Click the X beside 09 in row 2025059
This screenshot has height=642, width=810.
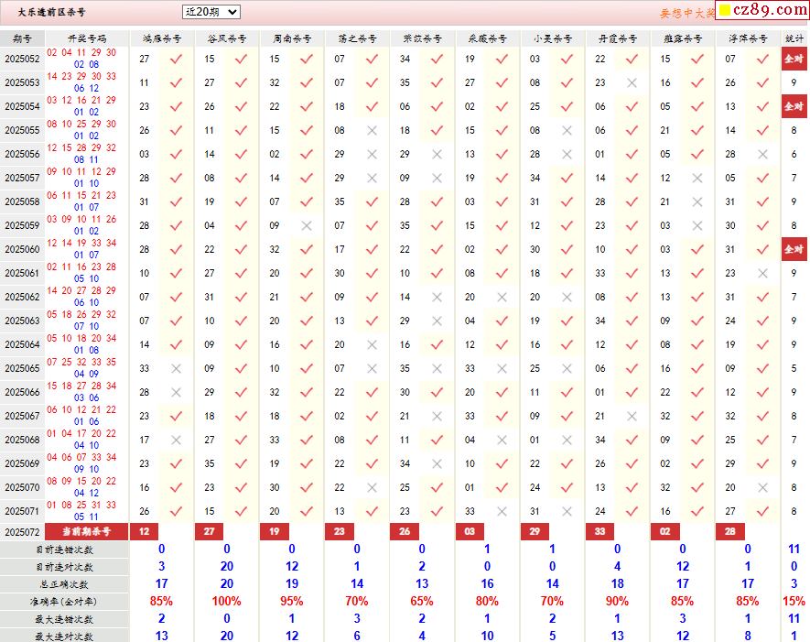coord(307,225)
